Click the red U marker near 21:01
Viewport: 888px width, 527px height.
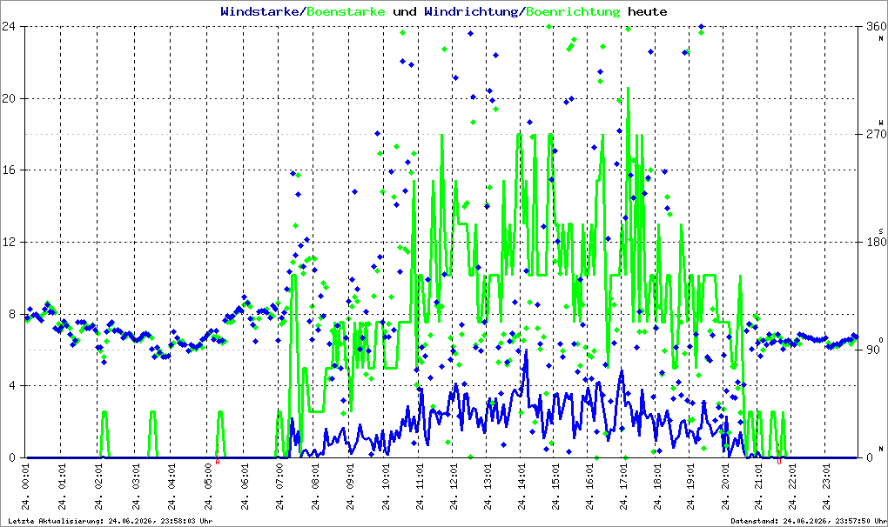pos(779,462)
